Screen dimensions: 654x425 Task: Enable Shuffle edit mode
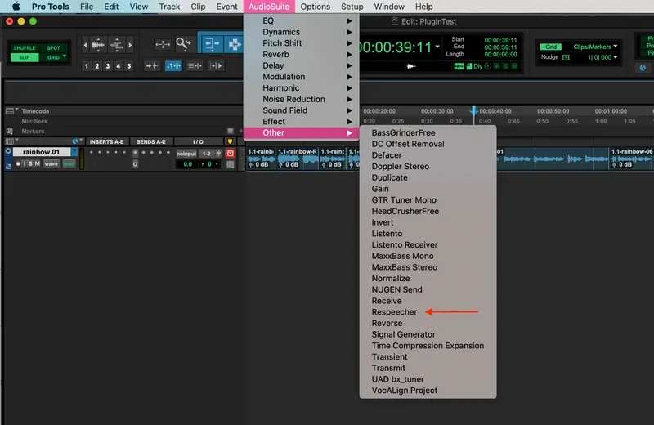click(x=25, y=48)
